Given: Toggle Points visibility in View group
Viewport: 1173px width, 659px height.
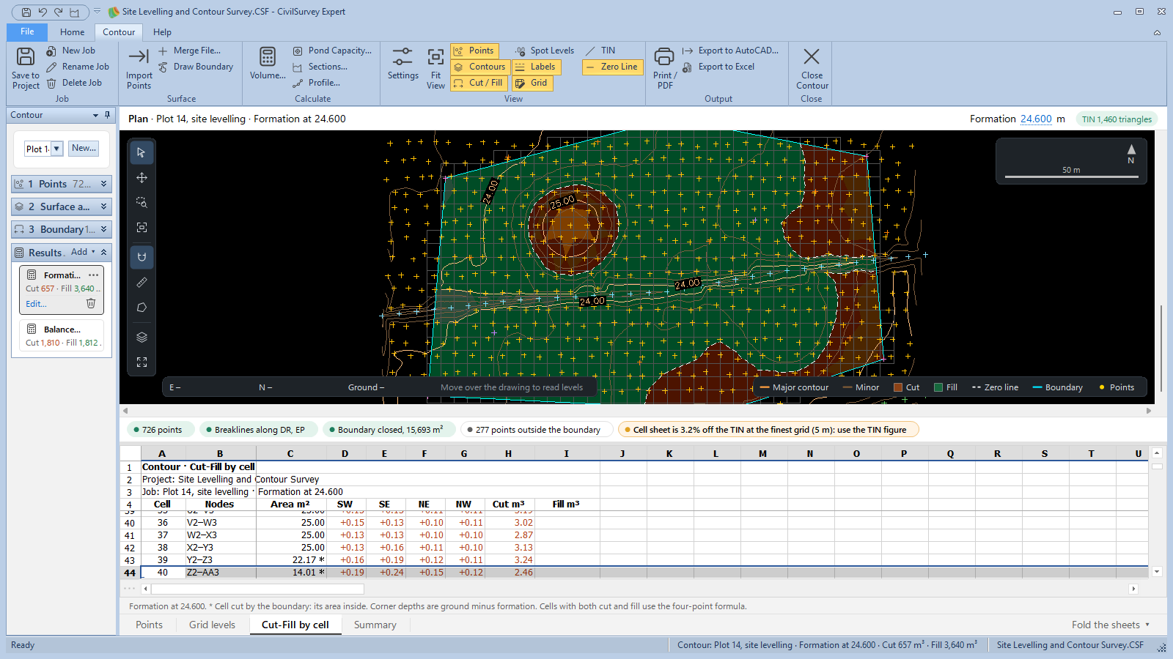Looking at the screenshot, I should click(474, 51).
